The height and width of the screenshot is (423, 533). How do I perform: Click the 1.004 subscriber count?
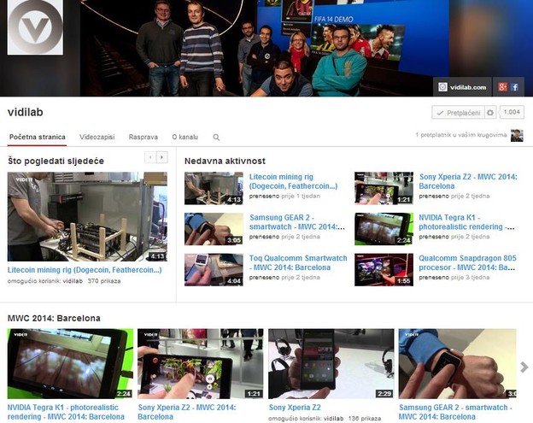pyautogui.click(x=512, y=112)
